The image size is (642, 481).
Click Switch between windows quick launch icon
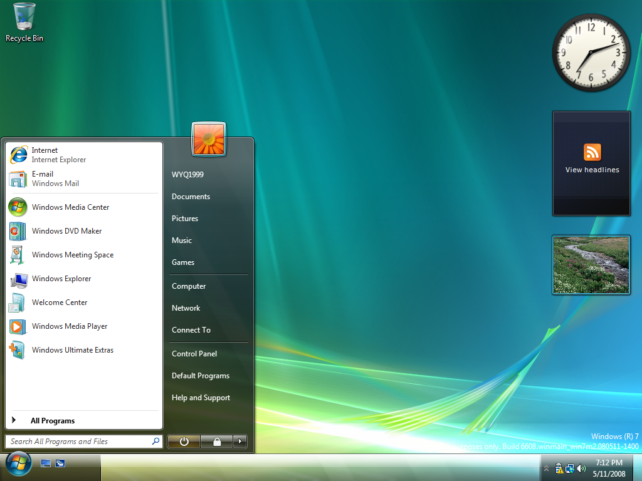60,463
